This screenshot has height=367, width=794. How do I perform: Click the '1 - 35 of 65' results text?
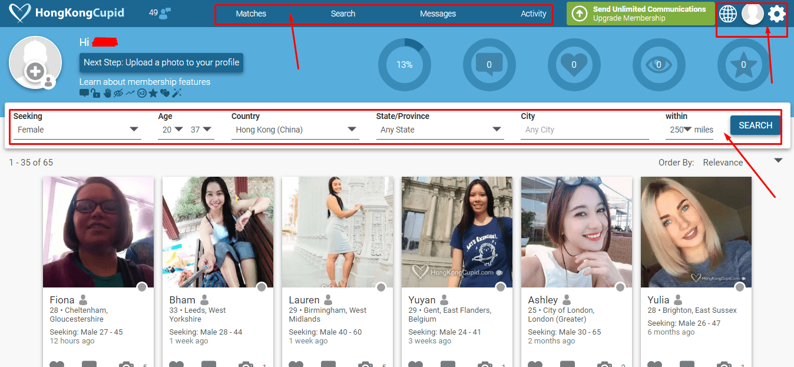coord(31,162)
